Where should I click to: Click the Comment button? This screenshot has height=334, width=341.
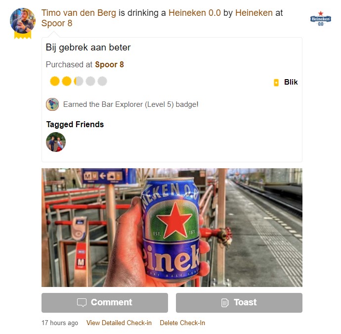click(x=105, y=303)
